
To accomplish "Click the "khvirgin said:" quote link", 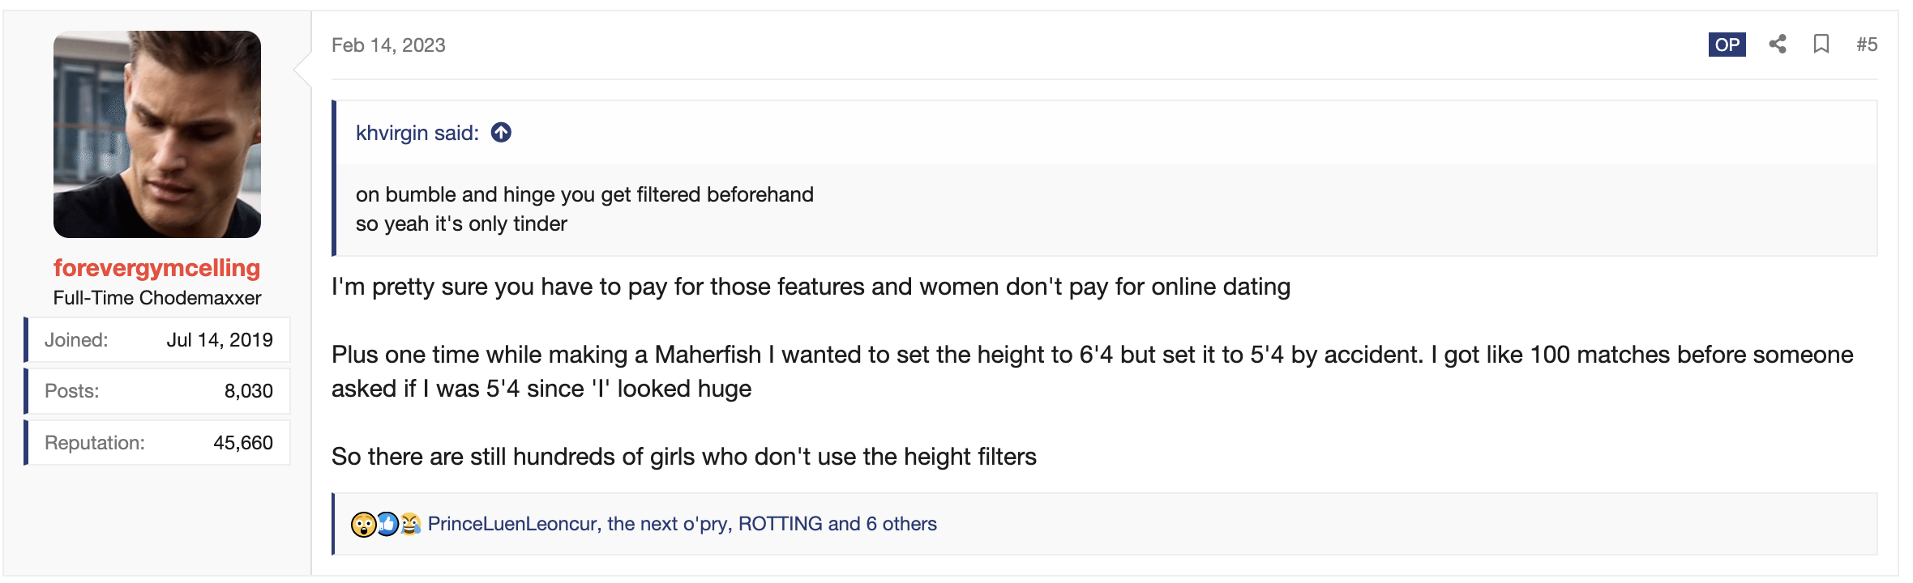I will point(417,133).
